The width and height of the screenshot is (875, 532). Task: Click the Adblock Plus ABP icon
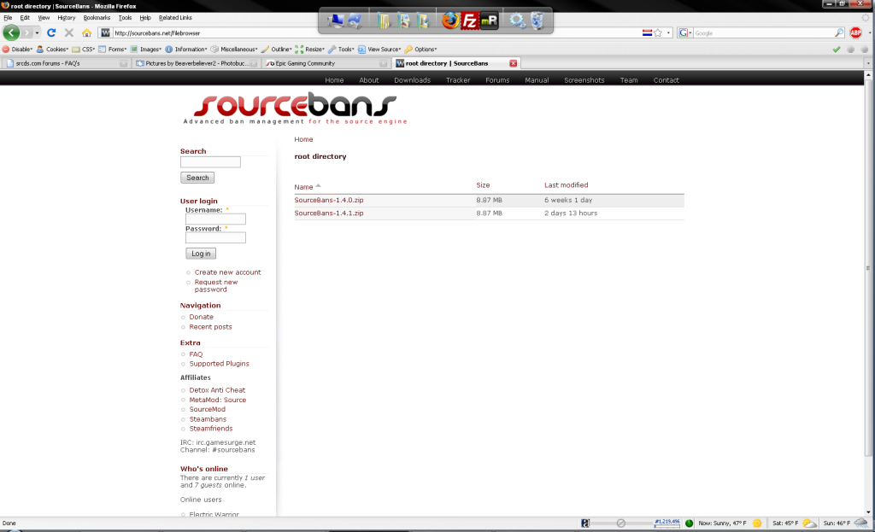(x=855, y=32)
